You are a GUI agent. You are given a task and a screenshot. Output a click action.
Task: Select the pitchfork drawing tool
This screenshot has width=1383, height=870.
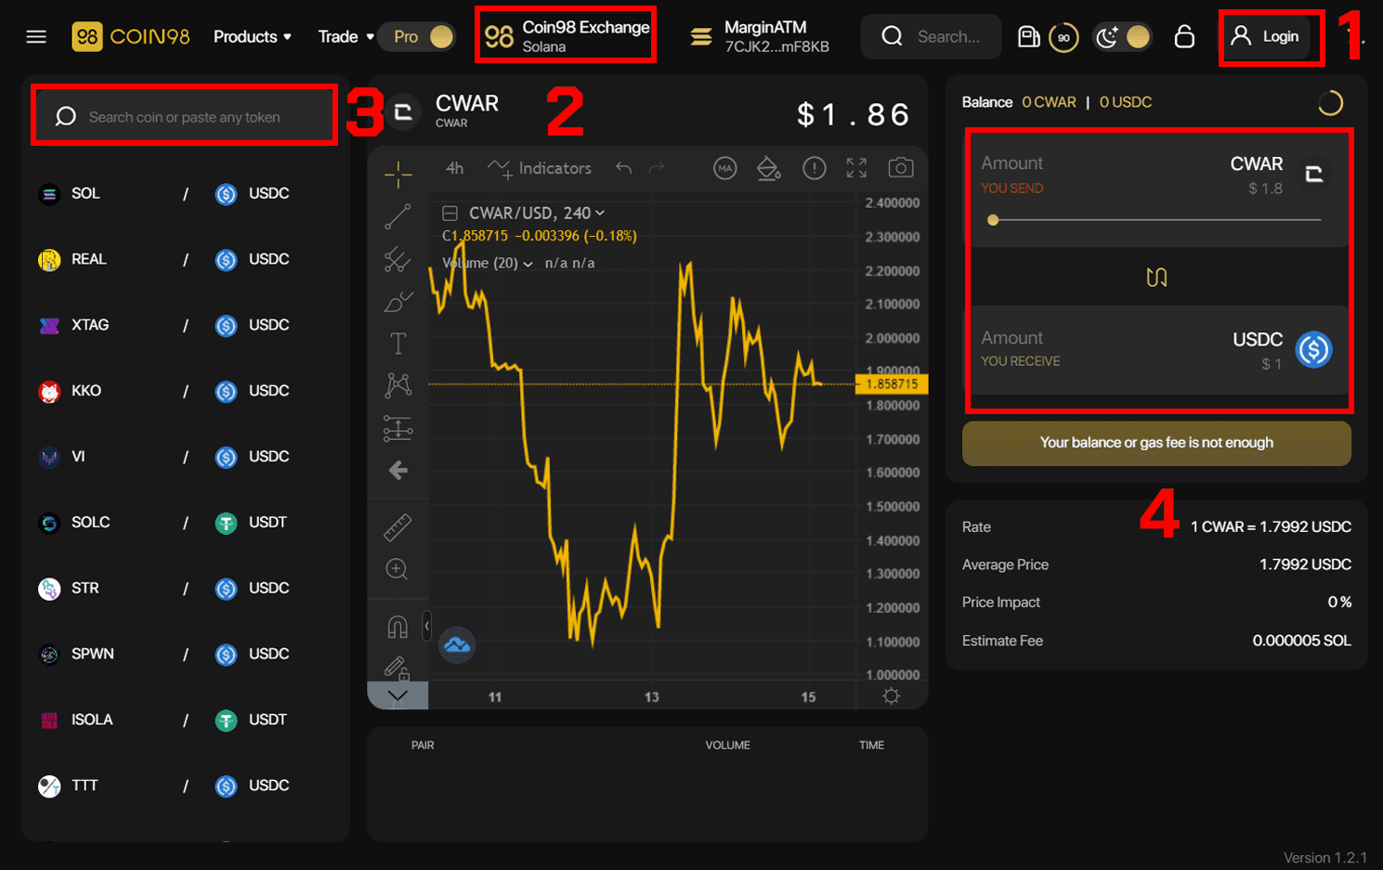click(398, 259)
